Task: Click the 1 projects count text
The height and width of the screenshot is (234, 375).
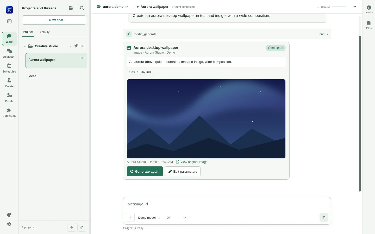Action: coord(28,227)
